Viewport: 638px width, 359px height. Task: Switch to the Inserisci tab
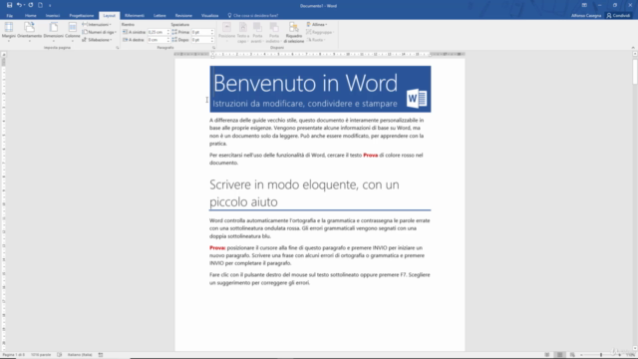coord(53,16)
